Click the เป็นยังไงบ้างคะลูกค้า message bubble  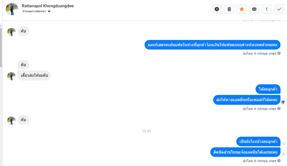pos(258,142)
